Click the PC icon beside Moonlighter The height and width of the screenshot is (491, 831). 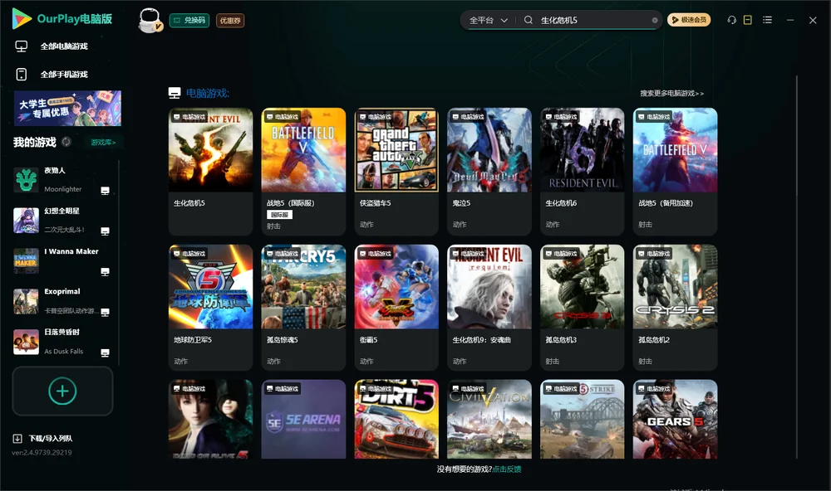[105, 191]
